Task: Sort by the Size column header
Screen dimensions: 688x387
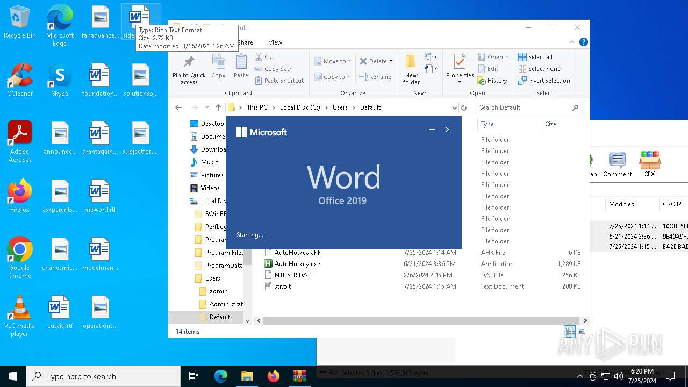Action: 563,124
